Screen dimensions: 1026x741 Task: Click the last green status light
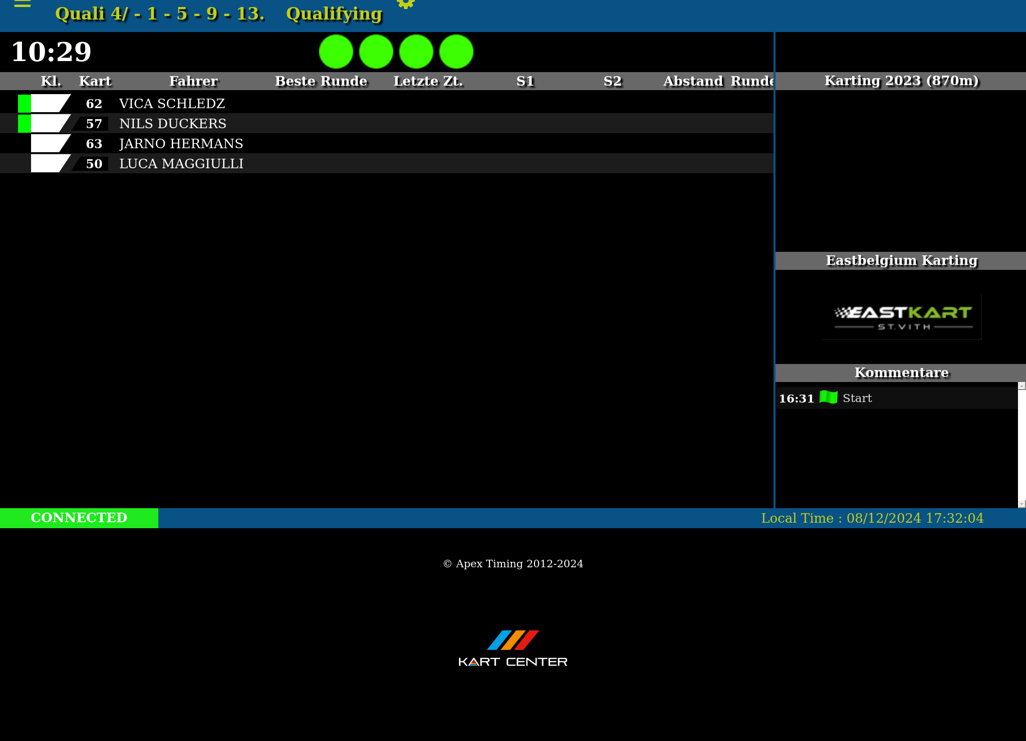pos(456,52)
